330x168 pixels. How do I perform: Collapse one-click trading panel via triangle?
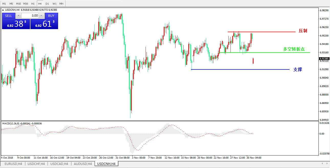click(x=3, y=10)
